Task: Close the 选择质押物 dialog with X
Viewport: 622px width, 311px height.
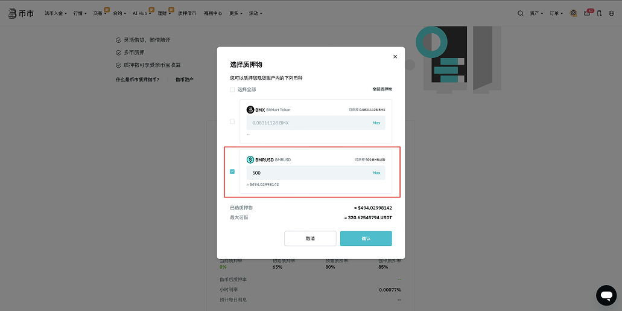Action: tap(395, 57)
